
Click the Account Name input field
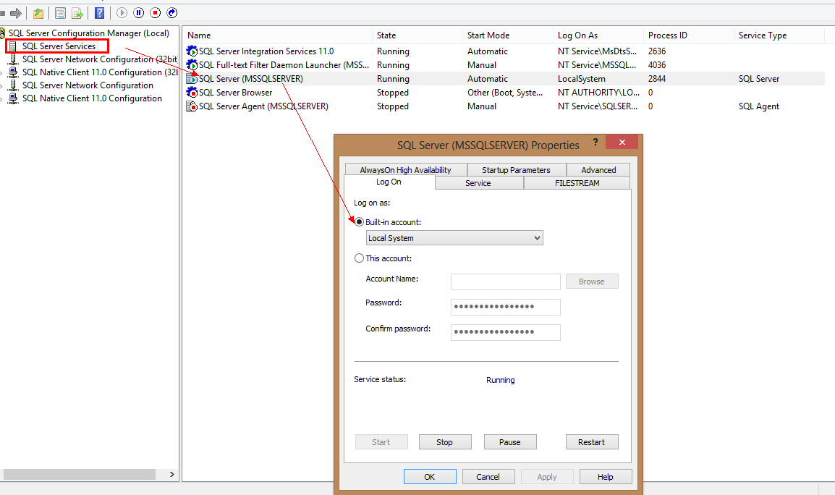[505, 282]
